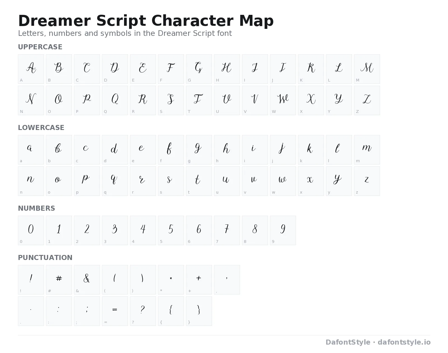
Task: Click the colon glyph card
Action: (59, 311)
